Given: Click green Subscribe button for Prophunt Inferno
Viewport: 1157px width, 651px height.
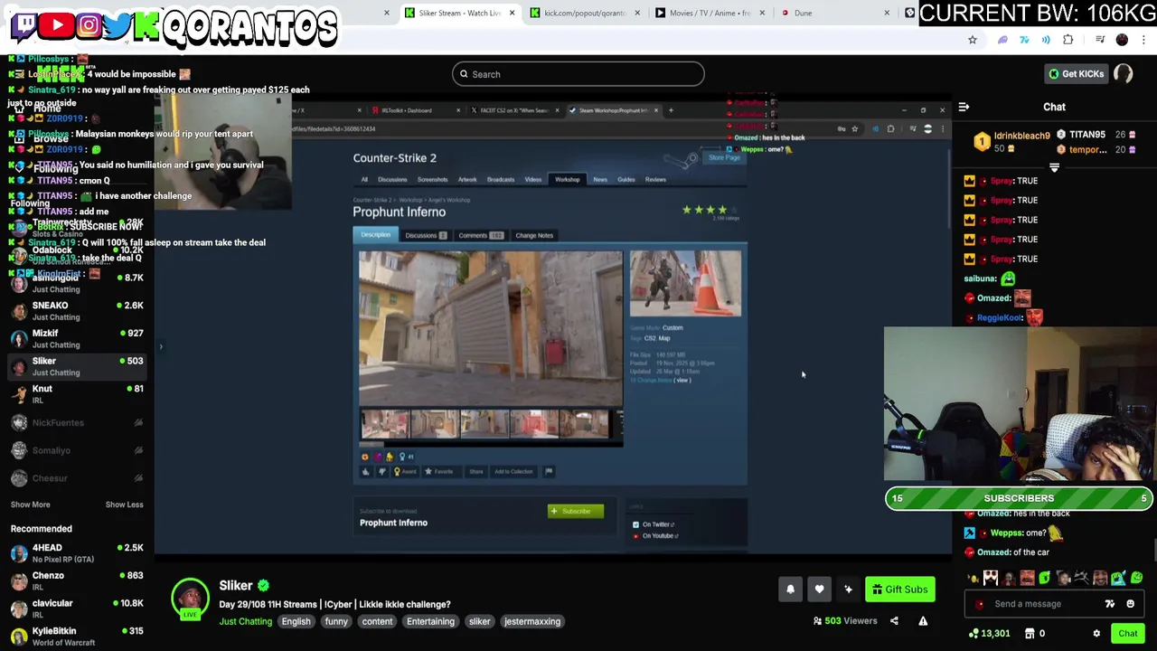Looking at the screenshot, I should tap(576, 512).
